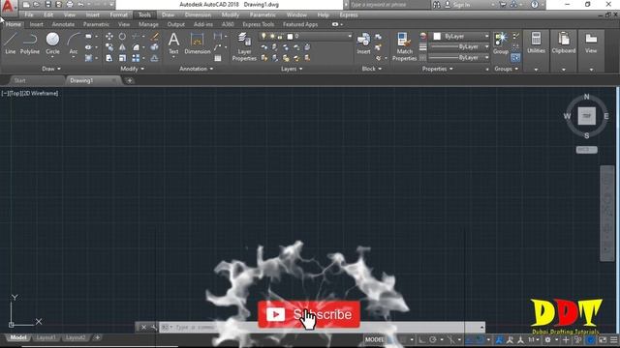Toggle Isolate Objects icon in status bar
This screenshot has height=348, width=620.
point(578,339)
